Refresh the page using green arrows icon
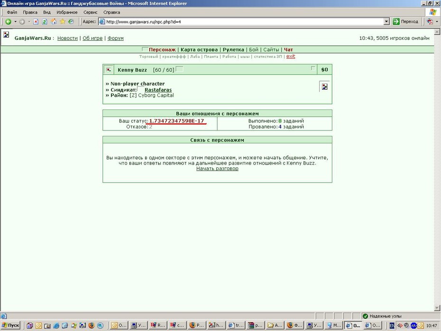The height and width of the screenshot is (331, 441). point(45,22)
